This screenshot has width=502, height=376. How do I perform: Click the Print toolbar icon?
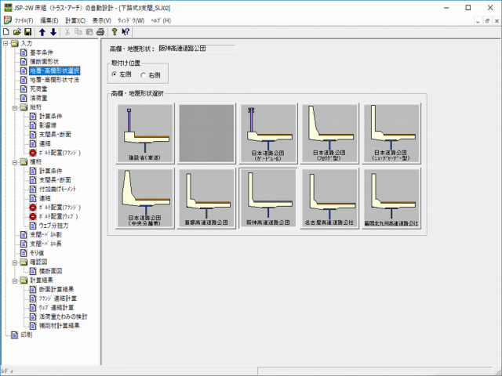(100, 31)
